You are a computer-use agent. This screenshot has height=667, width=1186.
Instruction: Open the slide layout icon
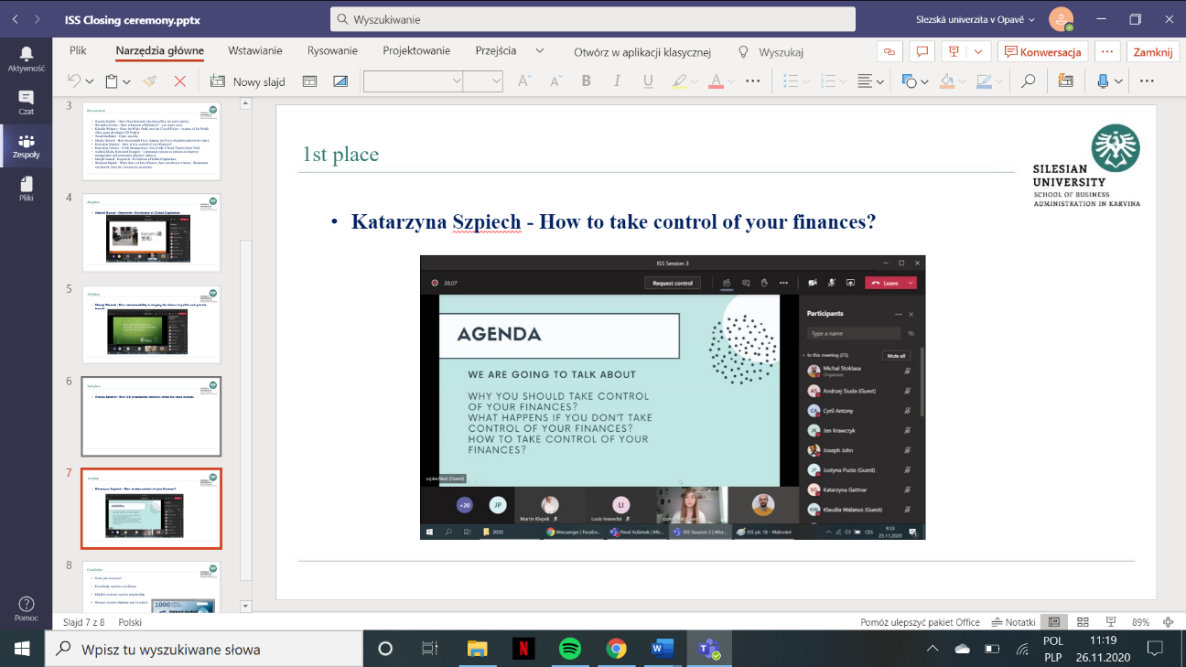310,81
